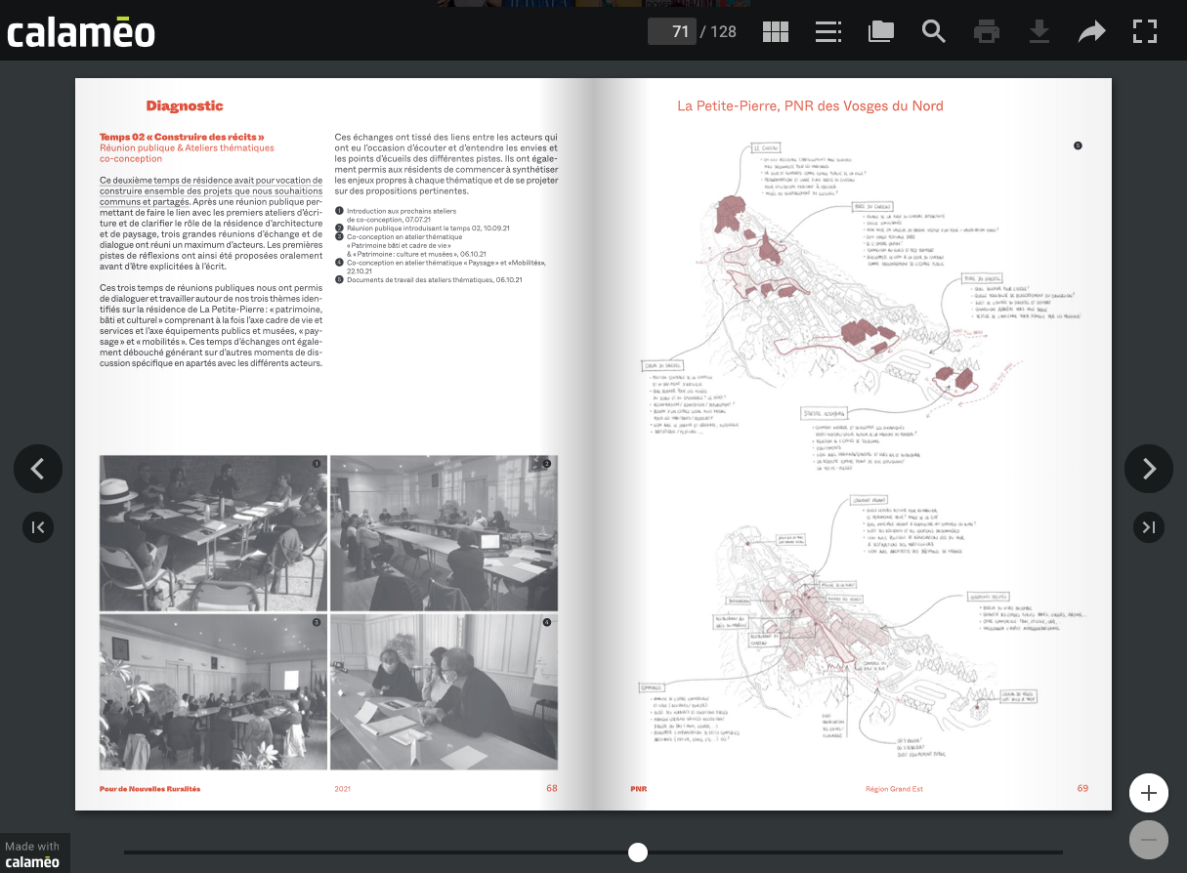
Task: Click the bottom-right meeting photo numbered 4
Action: (444, 691)
